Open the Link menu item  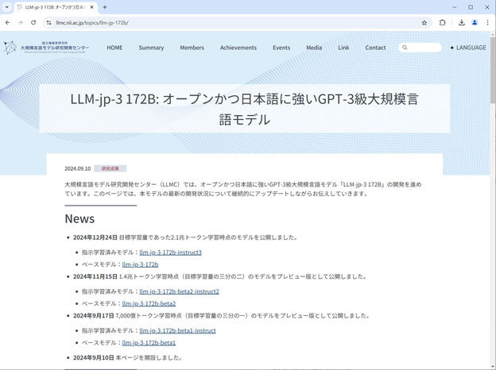tap(343, 48)
